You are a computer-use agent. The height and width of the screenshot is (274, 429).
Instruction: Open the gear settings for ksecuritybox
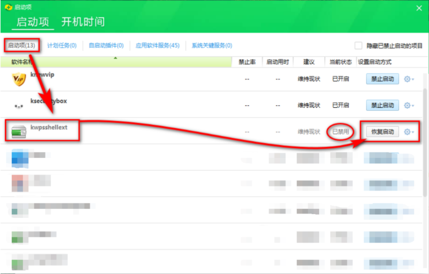click(x=409, y=105)
